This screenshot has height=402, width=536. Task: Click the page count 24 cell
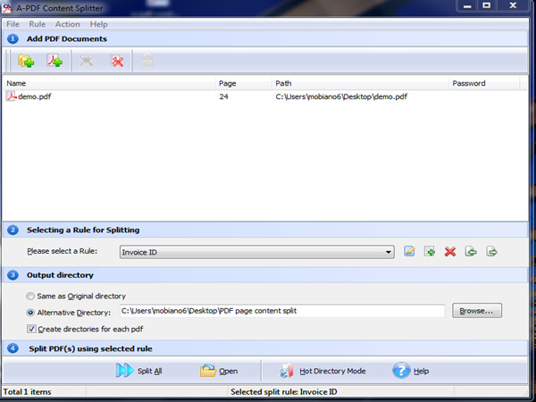pyautogui.click(x=223, y=96)
